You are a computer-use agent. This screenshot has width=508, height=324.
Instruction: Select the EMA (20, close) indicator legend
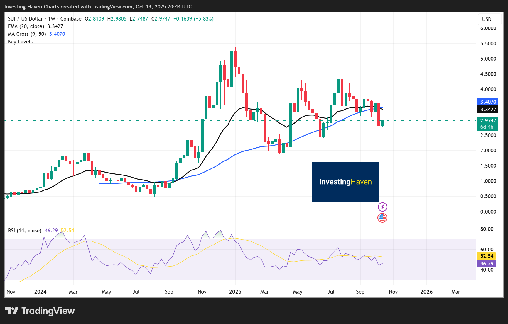pyautogui.click(x=26, y=26)
